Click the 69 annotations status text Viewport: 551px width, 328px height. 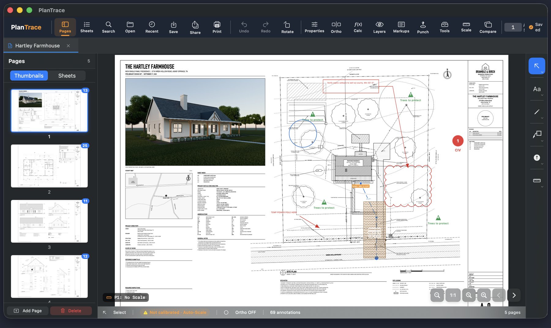pos(285,312)
